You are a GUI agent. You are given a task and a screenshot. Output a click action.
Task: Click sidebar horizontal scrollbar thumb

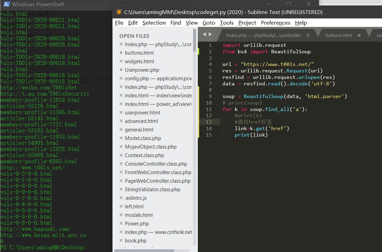pos(144,251)
